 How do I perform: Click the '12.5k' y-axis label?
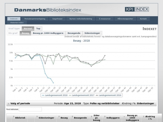pos(10,44)
